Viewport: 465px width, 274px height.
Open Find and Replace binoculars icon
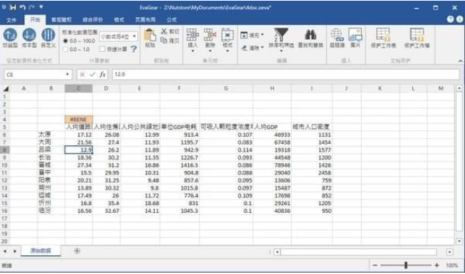(310, 35)
